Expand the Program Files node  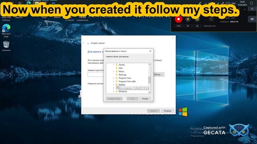(113, 78)
